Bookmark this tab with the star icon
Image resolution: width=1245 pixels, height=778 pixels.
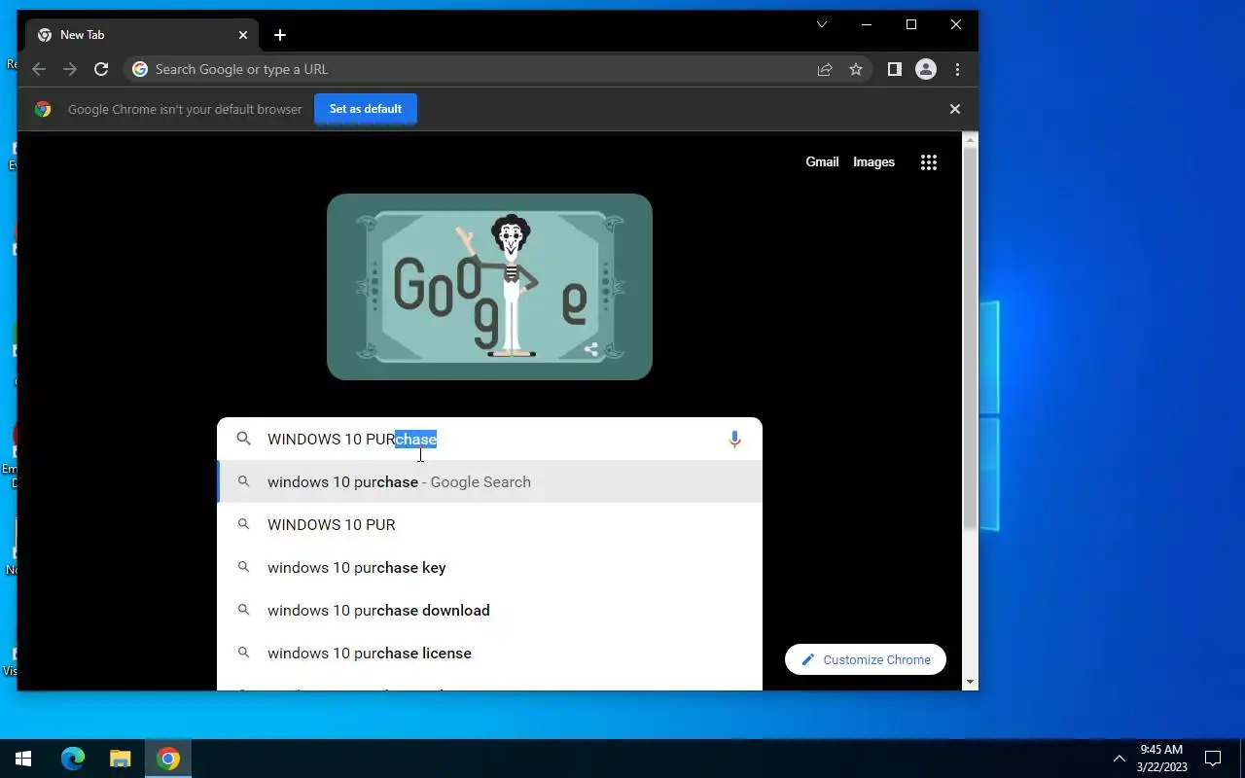pyautogui.click(x=856, y=69)
